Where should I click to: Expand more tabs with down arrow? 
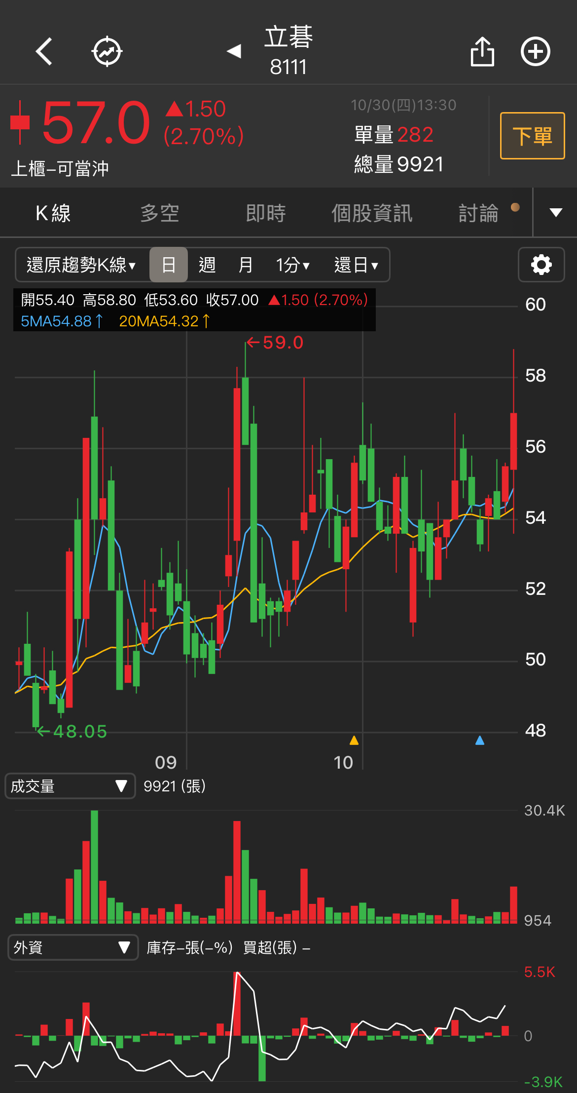[556, 213]
